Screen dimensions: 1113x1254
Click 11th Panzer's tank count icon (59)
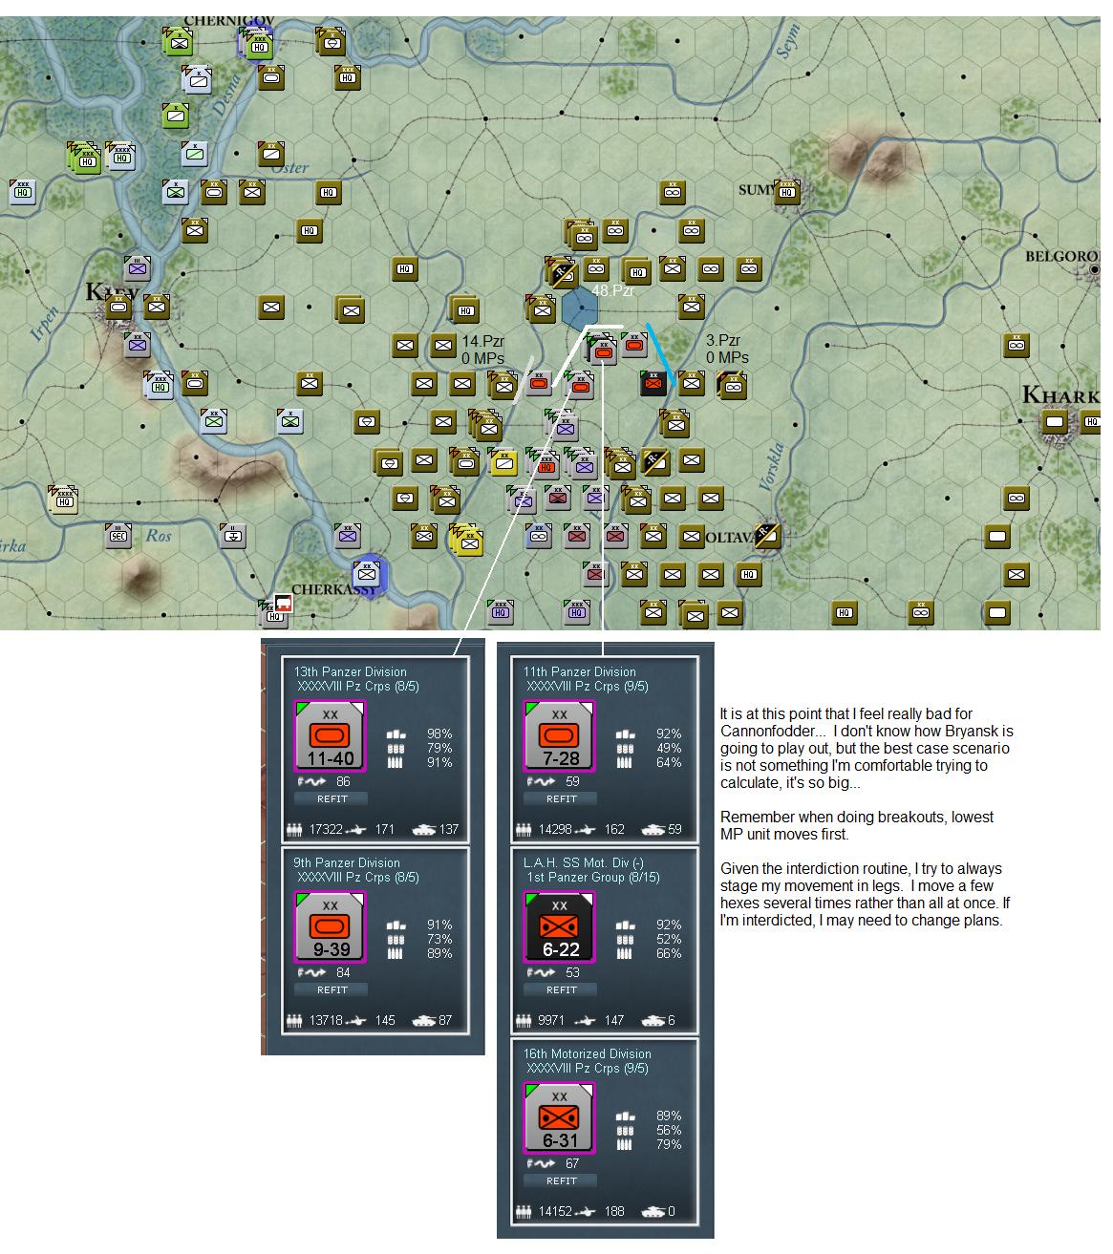coord(653,830)
